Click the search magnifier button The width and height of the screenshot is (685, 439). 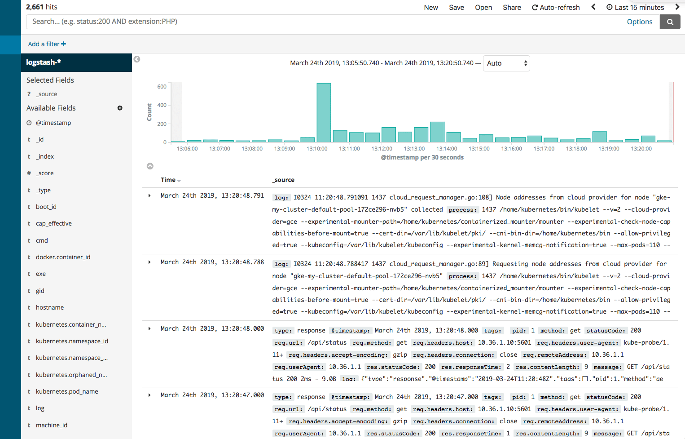coord(670,22)
